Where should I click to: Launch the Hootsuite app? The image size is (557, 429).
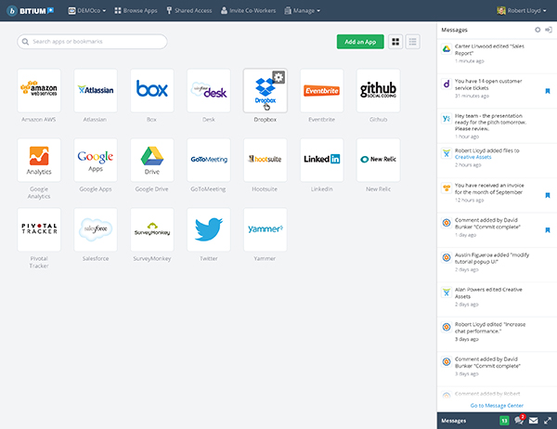point(265,160)
